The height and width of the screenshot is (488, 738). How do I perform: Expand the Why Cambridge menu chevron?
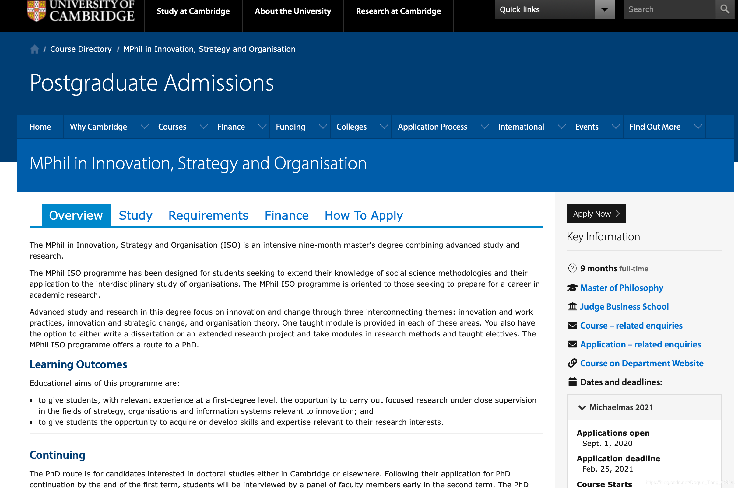[144, 127]
